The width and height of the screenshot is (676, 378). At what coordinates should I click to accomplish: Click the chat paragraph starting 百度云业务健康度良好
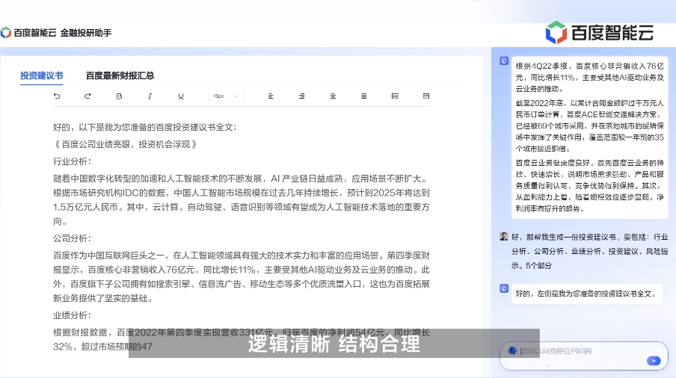tap(589, 186)
